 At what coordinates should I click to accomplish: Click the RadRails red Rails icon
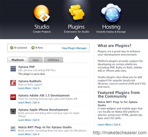[x=13, y=83]
